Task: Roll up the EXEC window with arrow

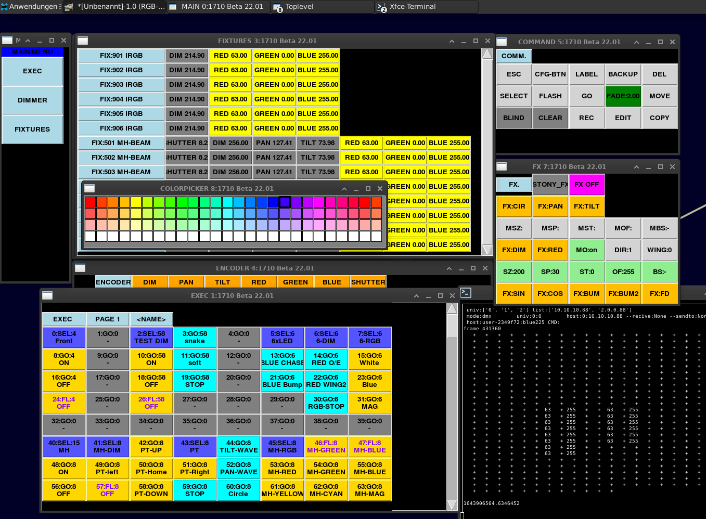Action: pyautogui.click(x=416, y=296)
